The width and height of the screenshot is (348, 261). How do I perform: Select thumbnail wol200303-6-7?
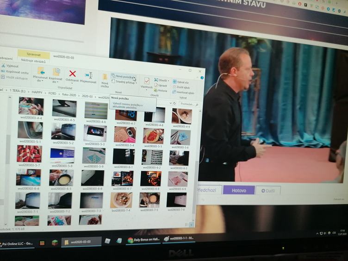click(123, 178)
